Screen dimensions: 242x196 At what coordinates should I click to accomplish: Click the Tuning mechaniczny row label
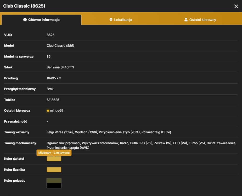coord(20,143)
